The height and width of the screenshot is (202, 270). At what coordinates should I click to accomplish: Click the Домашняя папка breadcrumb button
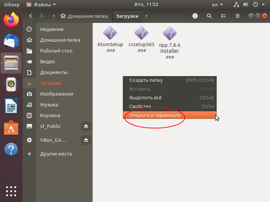click(x=84, y=16)
